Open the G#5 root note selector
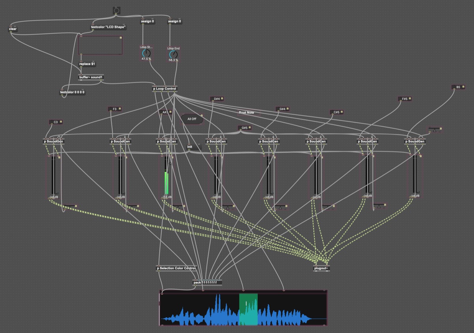Screen dimensions: 474x333 click(x=245, y=128)
